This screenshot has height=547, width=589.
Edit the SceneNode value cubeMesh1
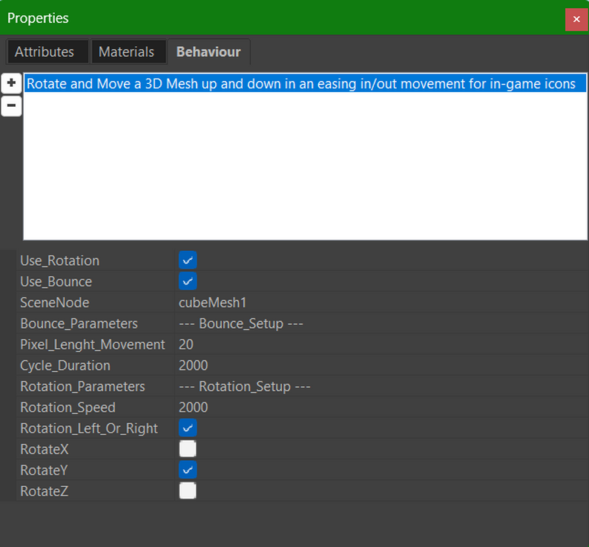381,303
